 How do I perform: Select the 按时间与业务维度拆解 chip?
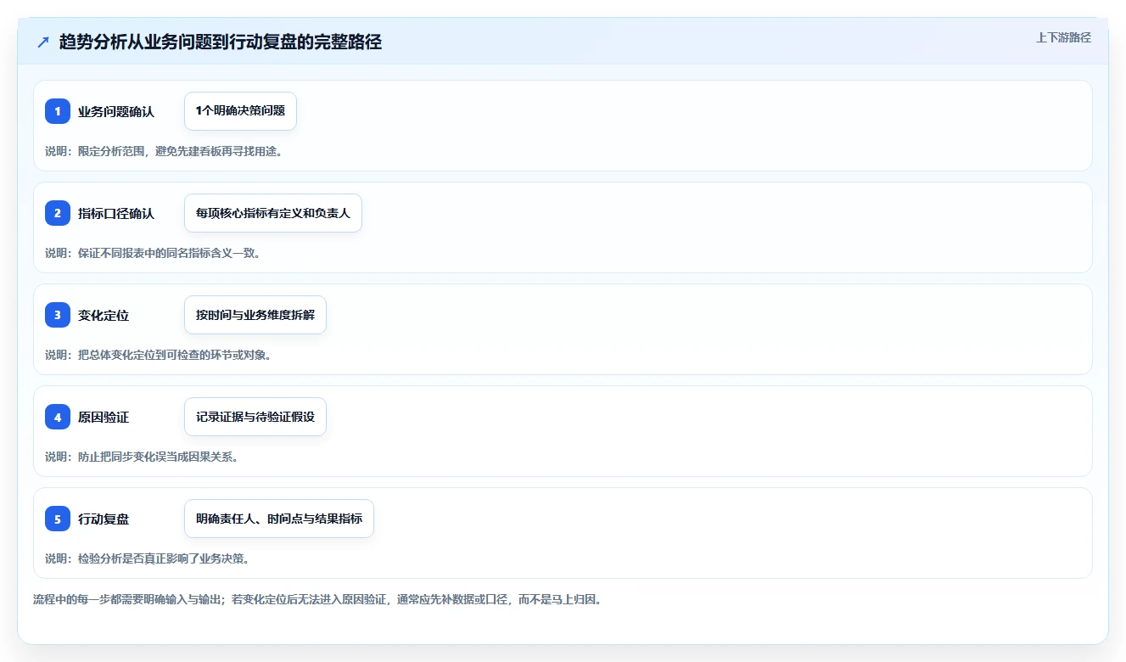[x=255, y=315]
